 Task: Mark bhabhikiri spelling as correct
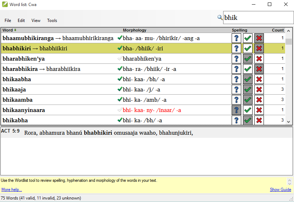tap(248, 48)
